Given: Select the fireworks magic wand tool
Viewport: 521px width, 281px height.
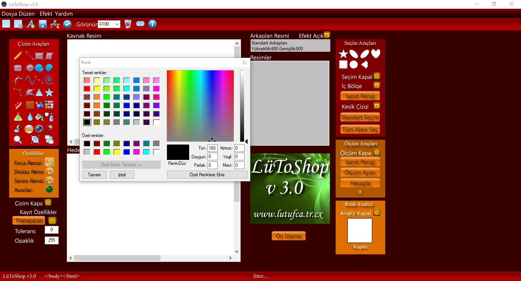Looking at the screenshot, I should pyautogui.click(x=18, y=104).
